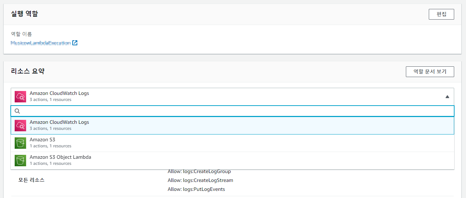Click the S3 Object Lambda service icon
Screen dimensions: 466x198
20,160
